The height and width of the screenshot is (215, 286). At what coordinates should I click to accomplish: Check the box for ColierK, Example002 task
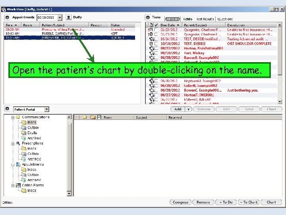tap(156, 86)
